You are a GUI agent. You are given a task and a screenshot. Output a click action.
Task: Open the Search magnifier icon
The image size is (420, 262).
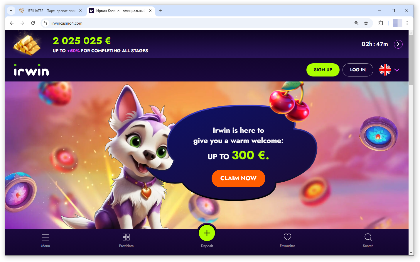click(x=368, y=237)
